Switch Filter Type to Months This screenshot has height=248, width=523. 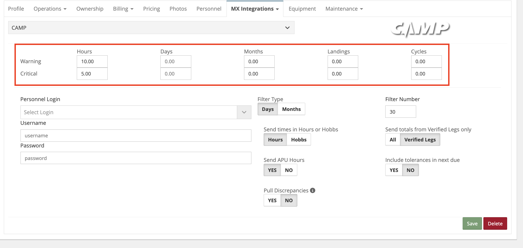[291, 109]
